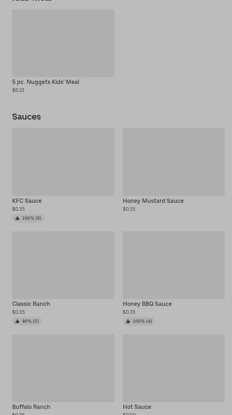Click thumbs-up icon under KFC Sauce

[x=17, y=218]
